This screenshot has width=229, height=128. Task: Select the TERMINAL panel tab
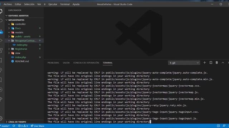pyautogui.click(x=107, y=63)
